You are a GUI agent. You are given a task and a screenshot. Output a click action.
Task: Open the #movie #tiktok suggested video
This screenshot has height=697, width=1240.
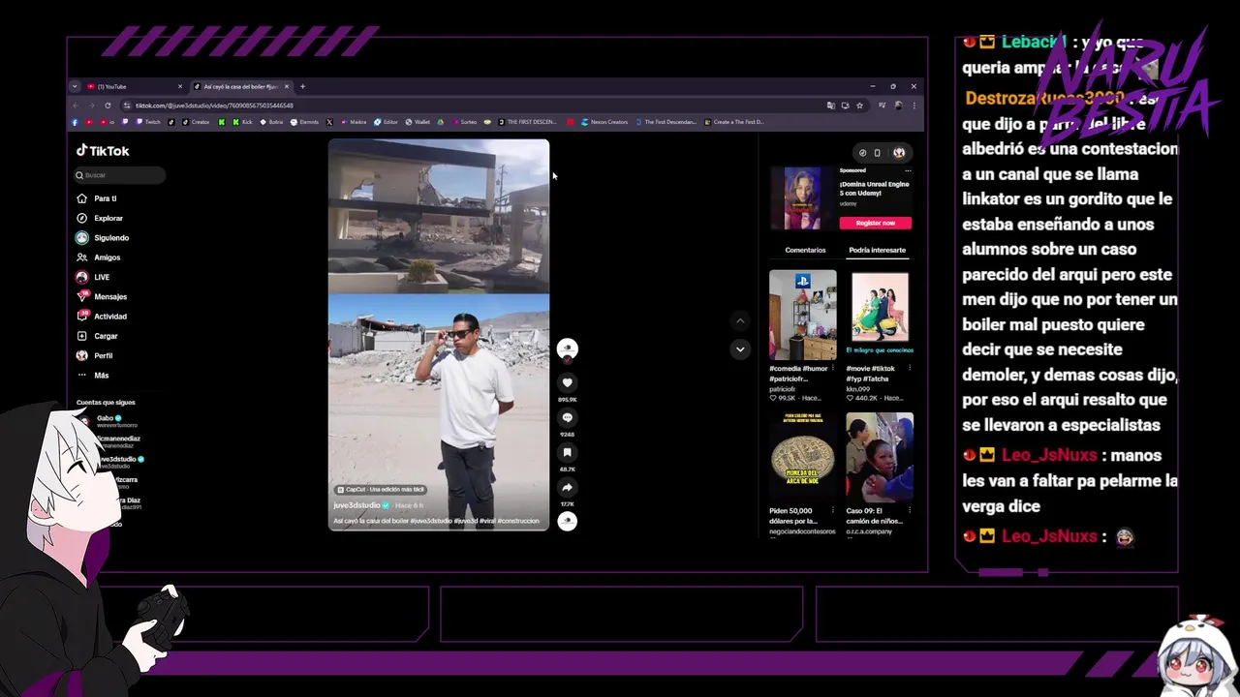pyautogui.click(x=880, y=316)
